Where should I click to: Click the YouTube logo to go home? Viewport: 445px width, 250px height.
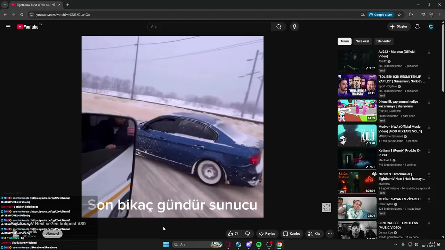tap(27, 27)
